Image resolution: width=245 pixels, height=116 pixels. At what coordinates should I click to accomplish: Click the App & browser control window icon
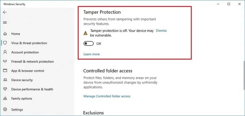tap(5, 71)
